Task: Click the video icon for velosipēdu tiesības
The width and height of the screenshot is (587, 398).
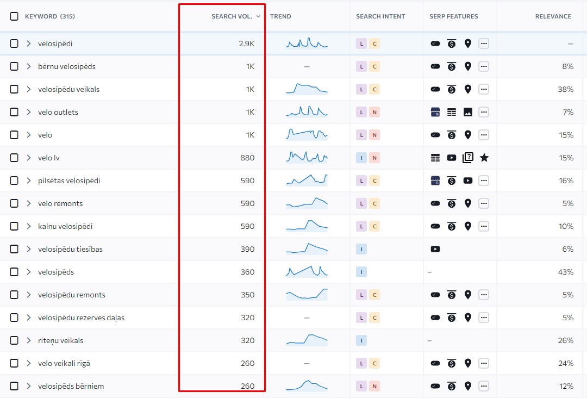Action: (x=435, y=249)
